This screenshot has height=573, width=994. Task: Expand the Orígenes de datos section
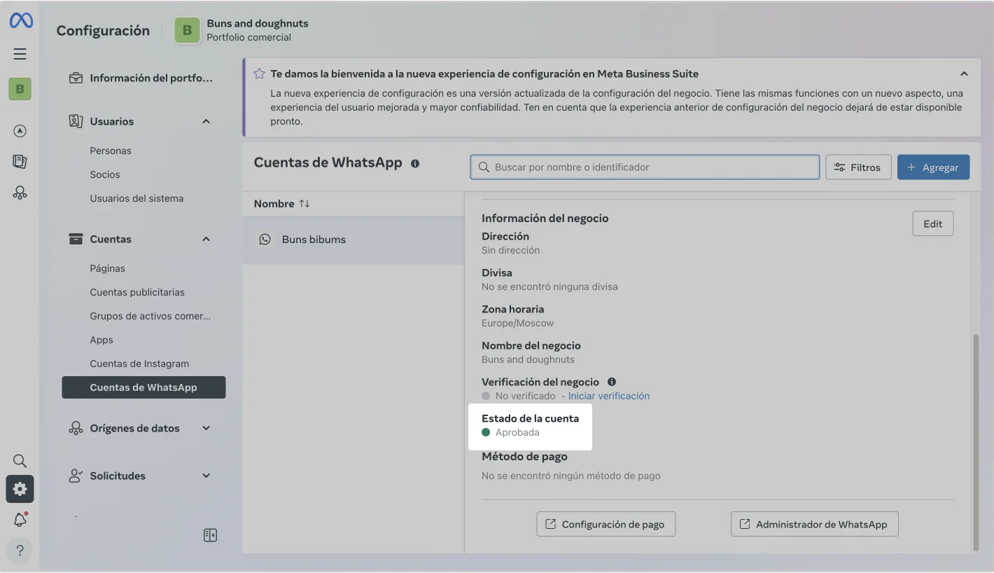pos(206,428)
